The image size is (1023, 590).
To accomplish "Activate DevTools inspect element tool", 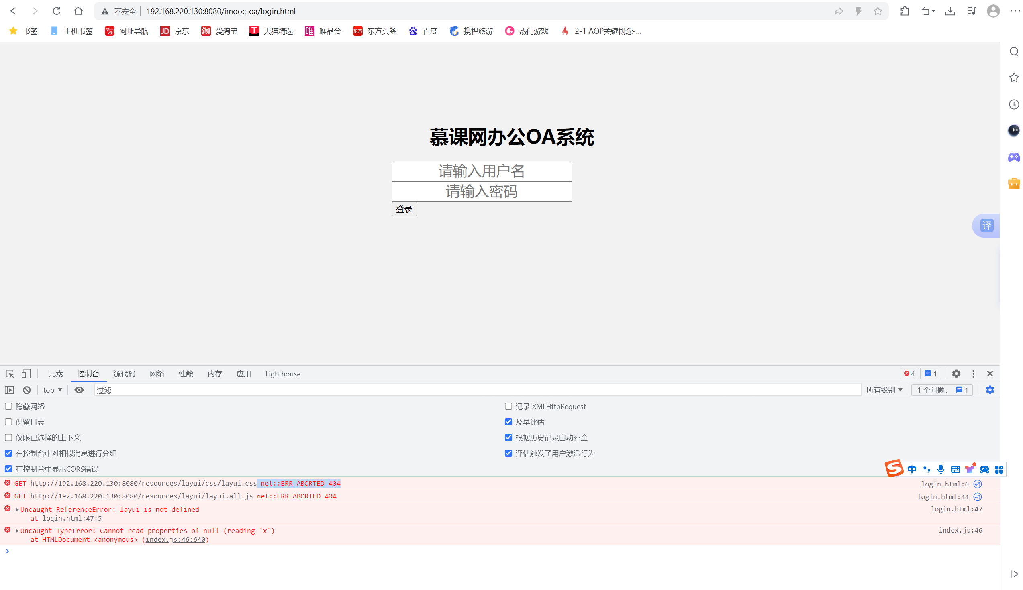I will coord(10,374).
